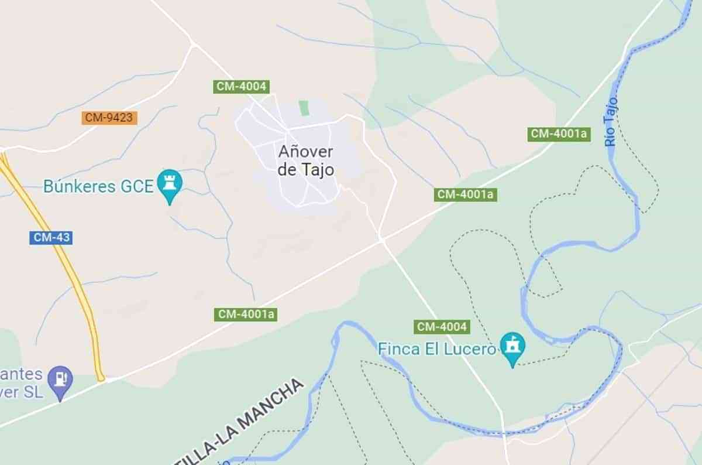Image resolution: width=702 pixels, height=465 pixels.
Task: Click the CM-4001a badge east of Añover
Action: click(466, 194)
